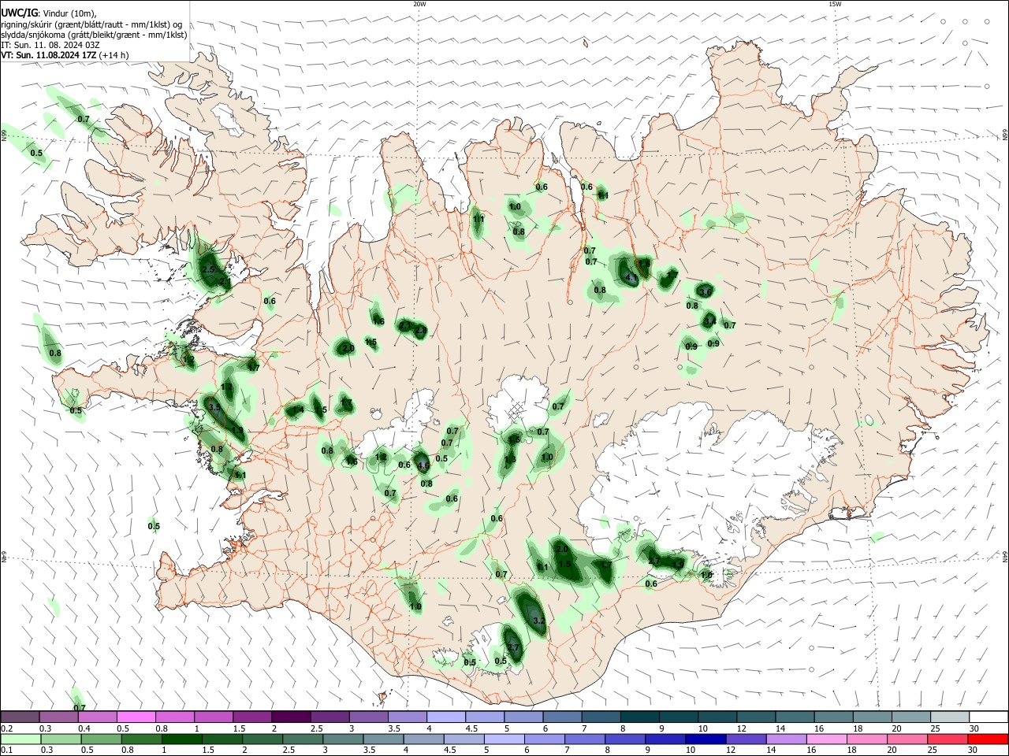Click the 30 label in the snow legend row

(974, 728)
